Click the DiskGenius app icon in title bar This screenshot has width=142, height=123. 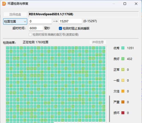click(x=4, y=4)
